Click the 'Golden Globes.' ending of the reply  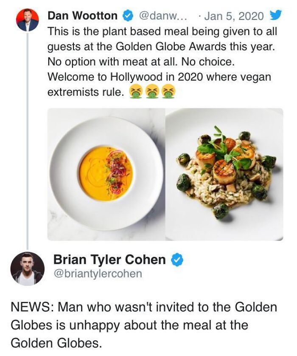pos(56,343)
